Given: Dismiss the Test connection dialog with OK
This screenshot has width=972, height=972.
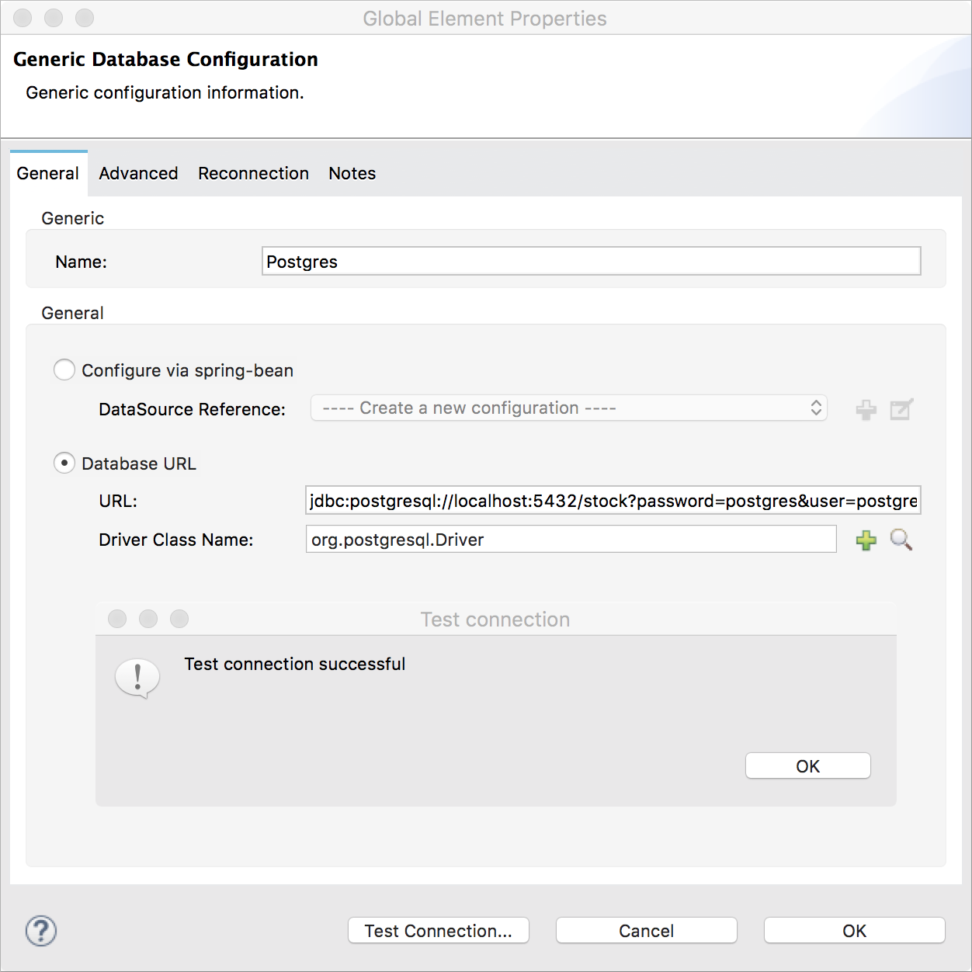Looking at the screenshot, I should point(807,765).
